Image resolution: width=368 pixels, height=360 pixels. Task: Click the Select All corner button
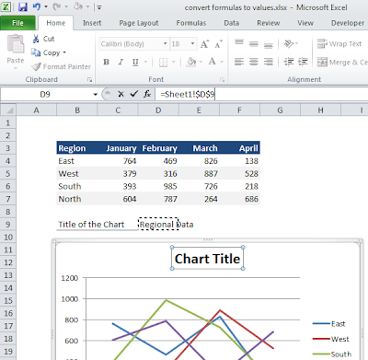click(x=8, y=110)
